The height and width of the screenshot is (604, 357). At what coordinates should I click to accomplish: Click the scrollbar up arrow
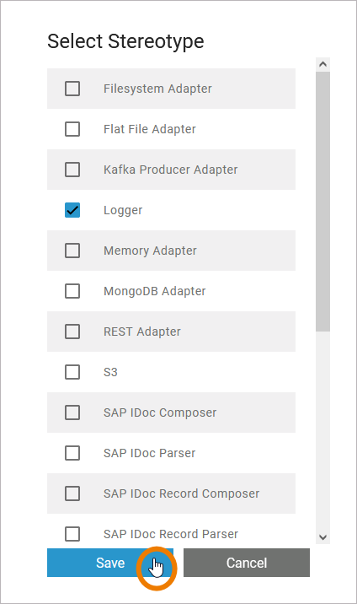pos(322,64)
